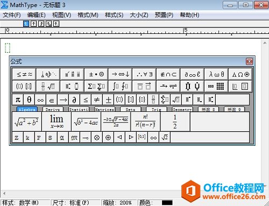Open the lowercase Greek palette (λ ω θ)

point(216,74)
